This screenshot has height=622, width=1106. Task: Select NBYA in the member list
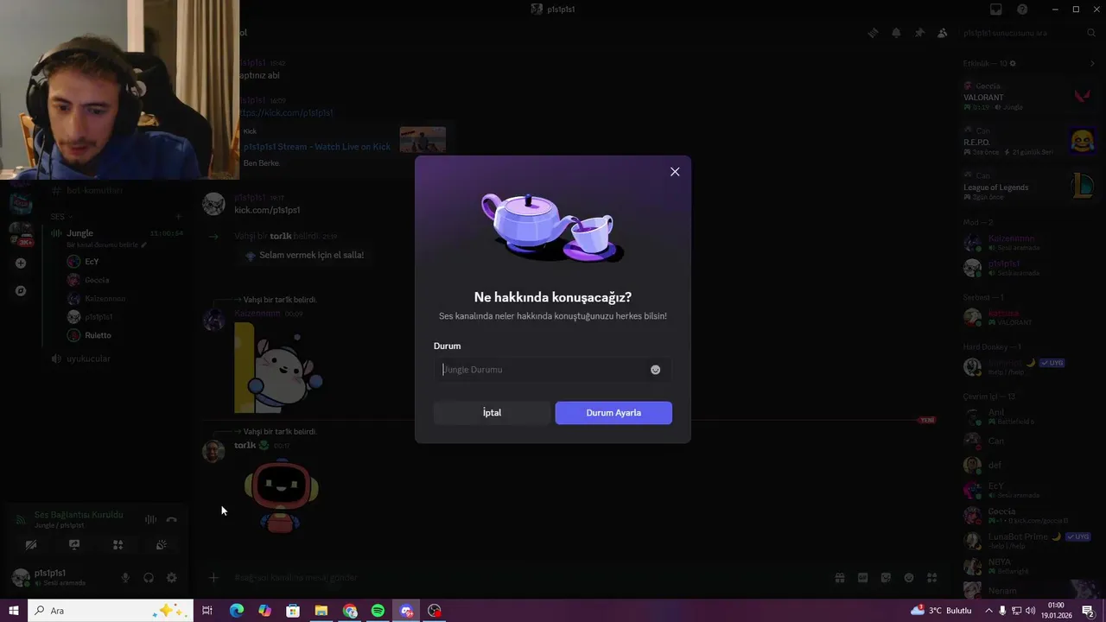click(1028, 566)
